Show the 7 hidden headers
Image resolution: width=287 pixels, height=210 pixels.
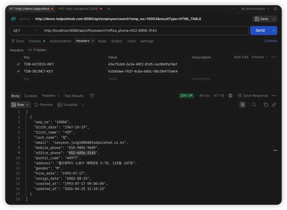(x=37, y=50)
